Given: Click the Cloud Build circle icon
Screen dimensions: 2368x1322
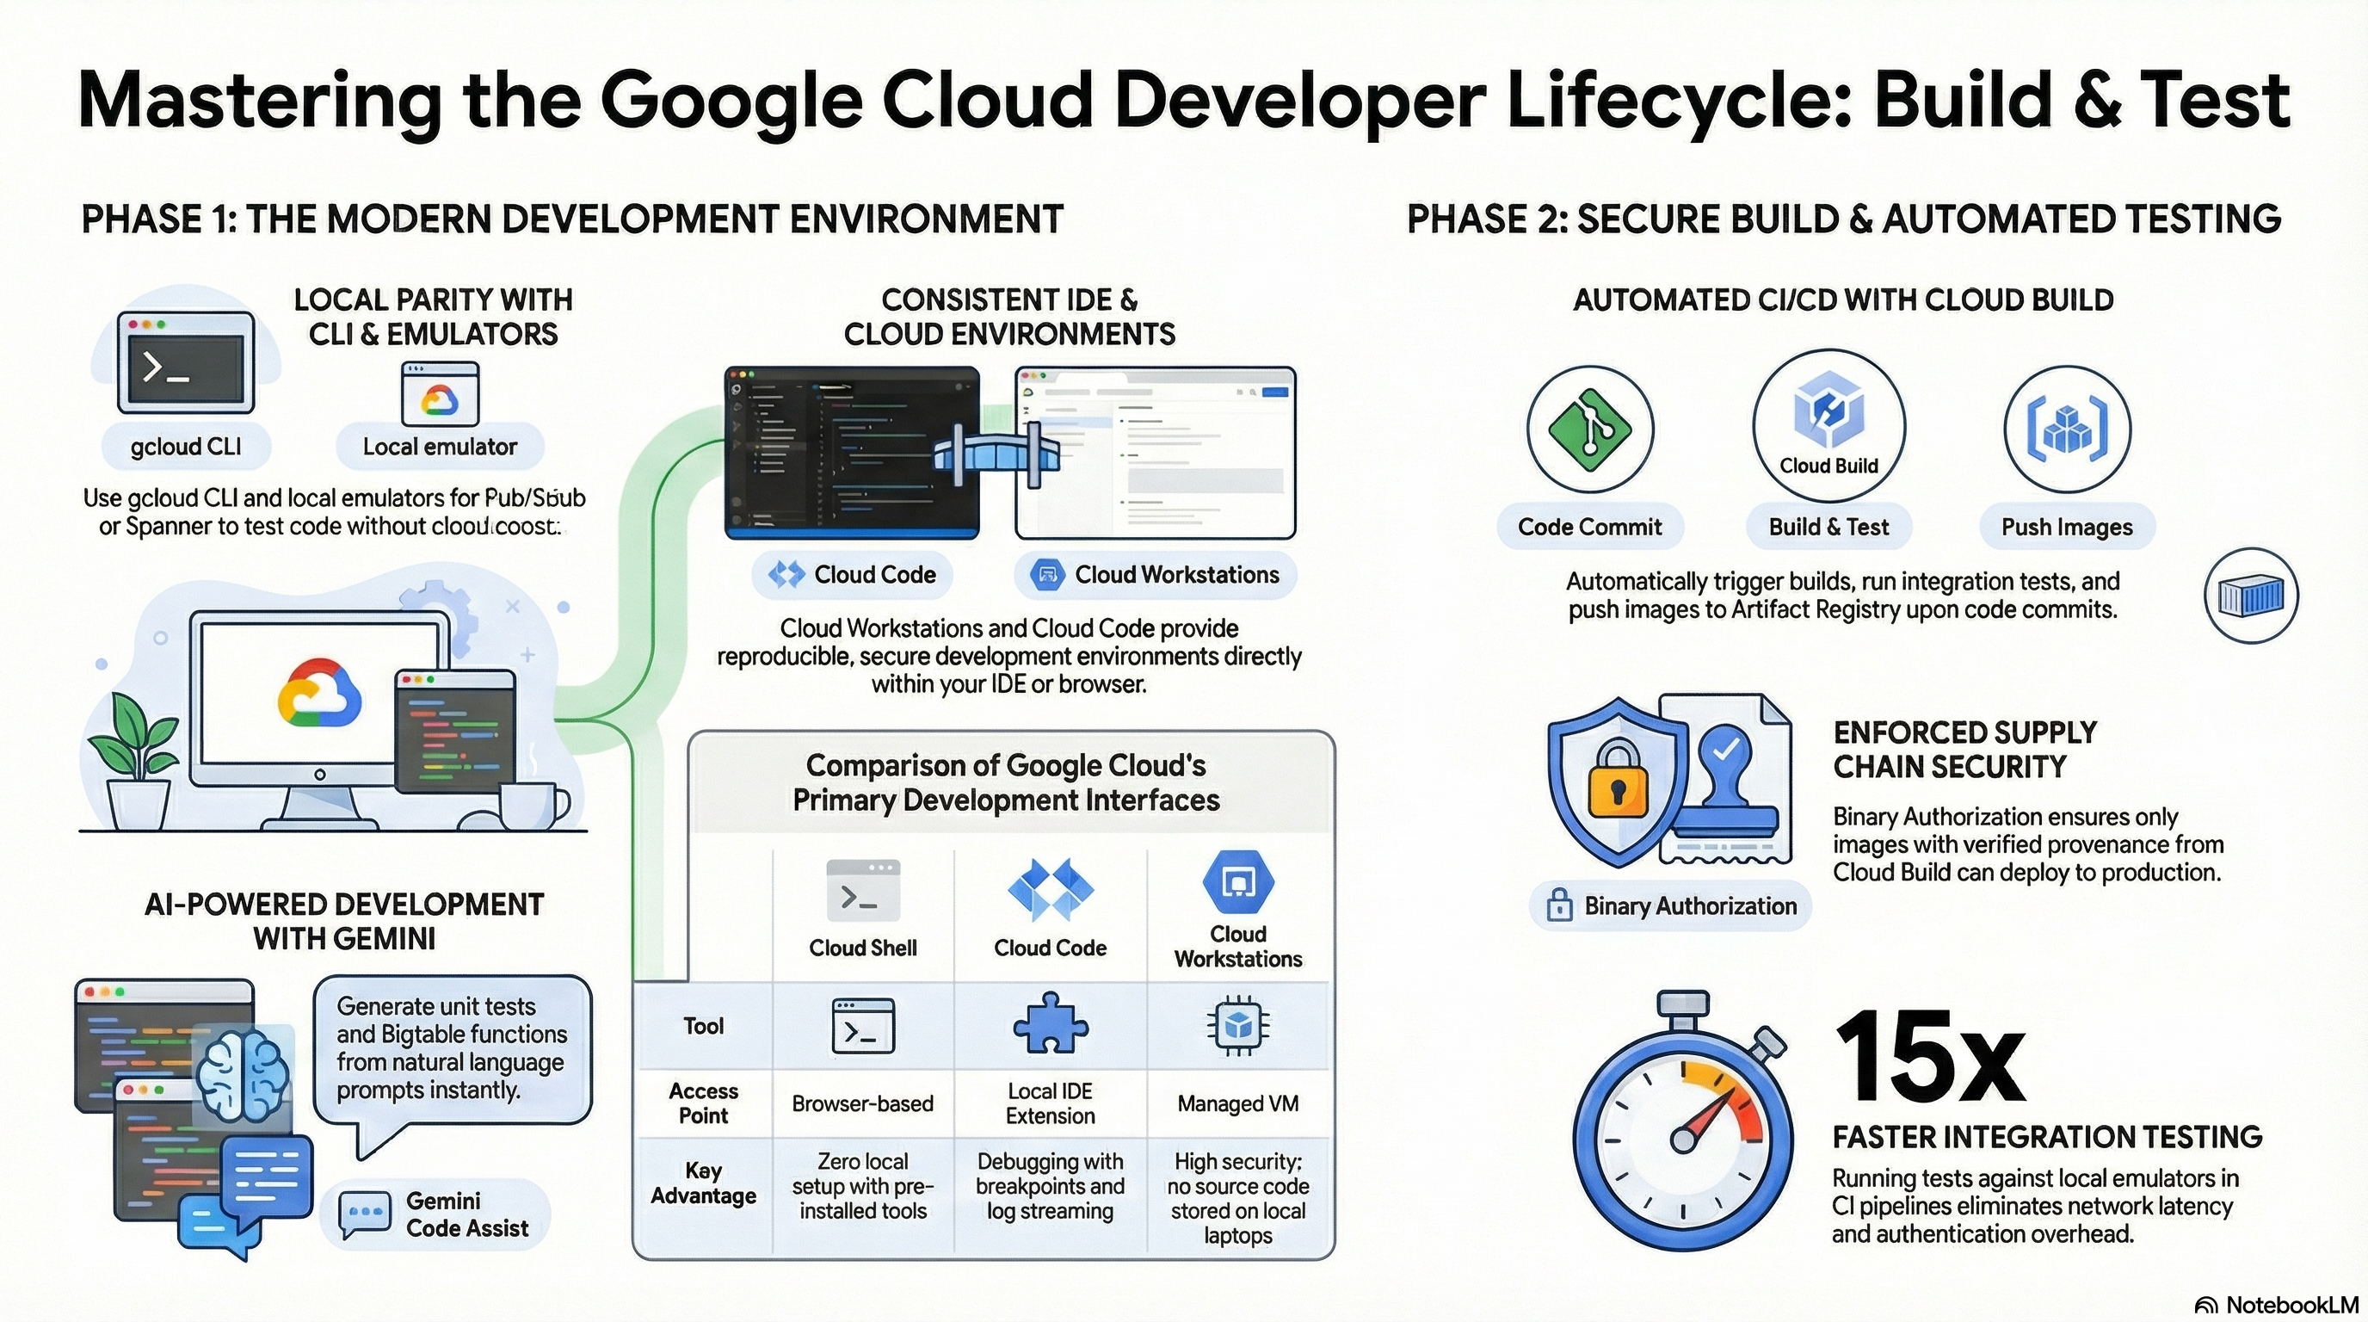Looking at the screenshot, I should coord(1828,426).
